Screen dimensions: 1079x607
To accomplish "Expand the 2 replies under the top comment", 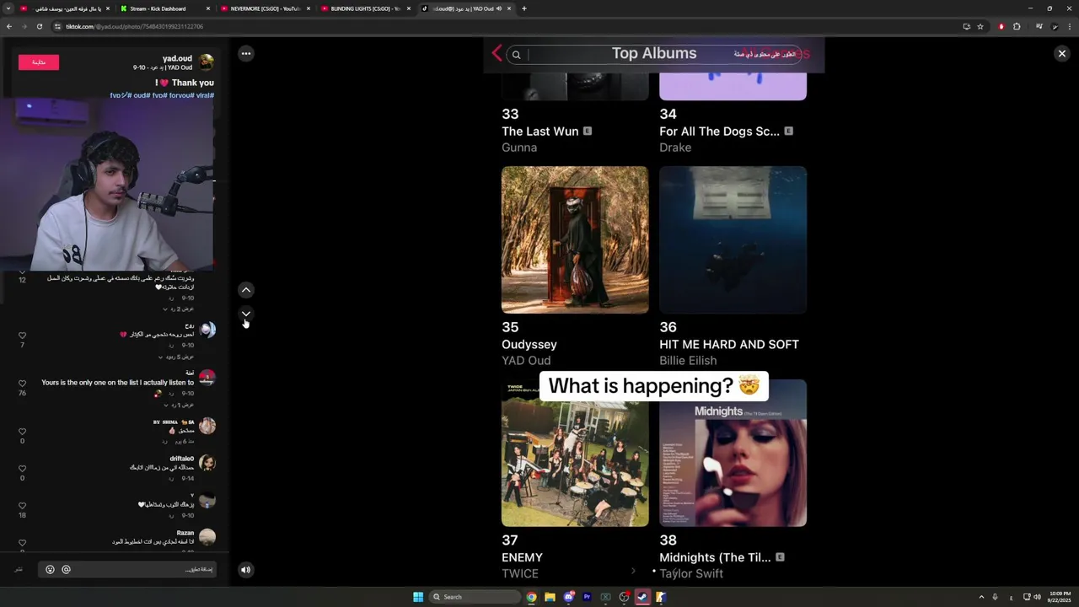I will [x=178, y=309].
